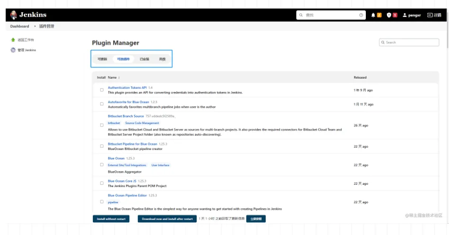Open the Blue Ocean plugin link
Viewport: 454px width, 235px height.
click(x=116, y=158)
